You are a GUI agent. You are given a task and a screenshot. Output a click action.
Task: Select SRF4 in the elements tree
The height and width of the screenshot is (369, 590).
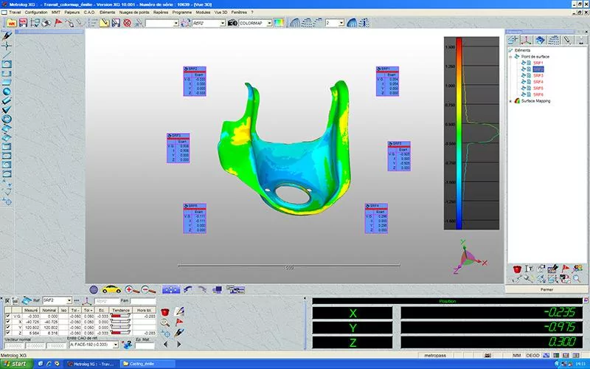point(538,82)
